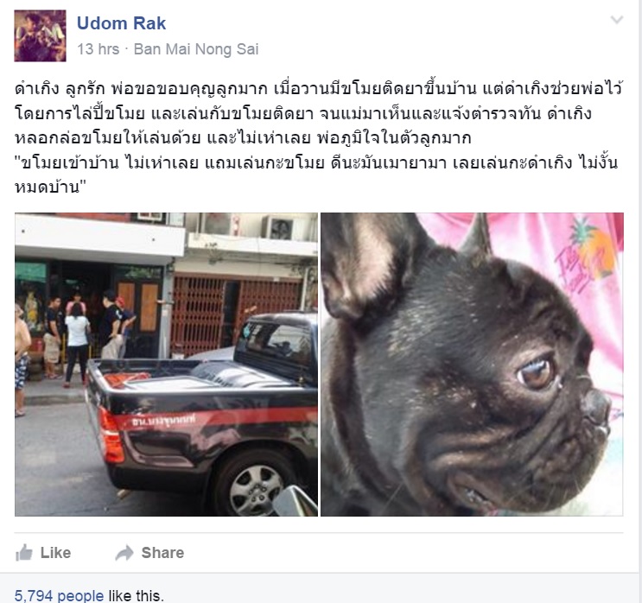642x603 pixels.
Task: View the black French bulldog photo
Action: (x=472, y=365)
